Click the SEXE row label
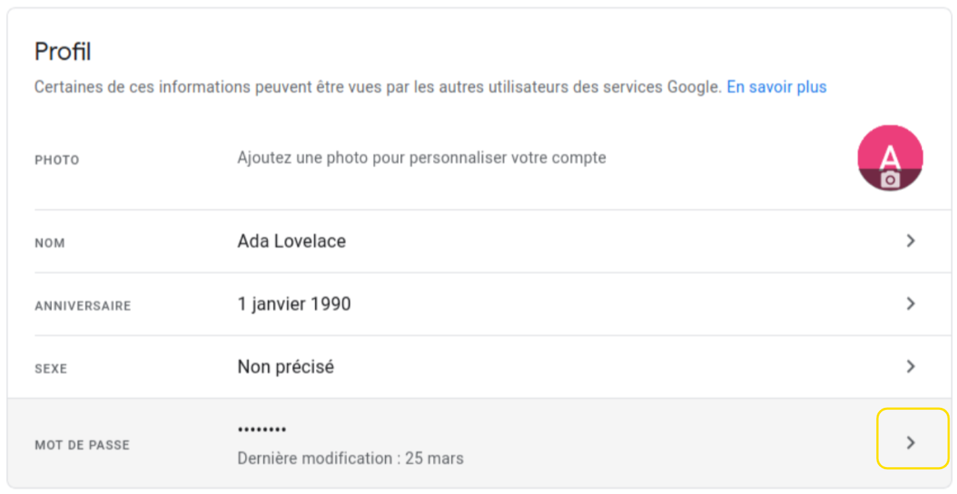957x494 pixels. click(51, 369)
